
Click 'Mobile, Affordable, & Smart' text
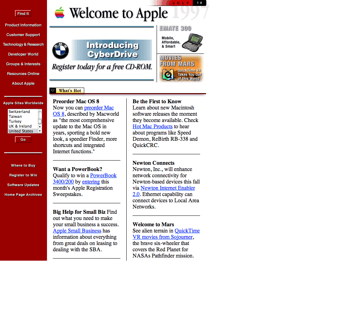click(171, 42)
